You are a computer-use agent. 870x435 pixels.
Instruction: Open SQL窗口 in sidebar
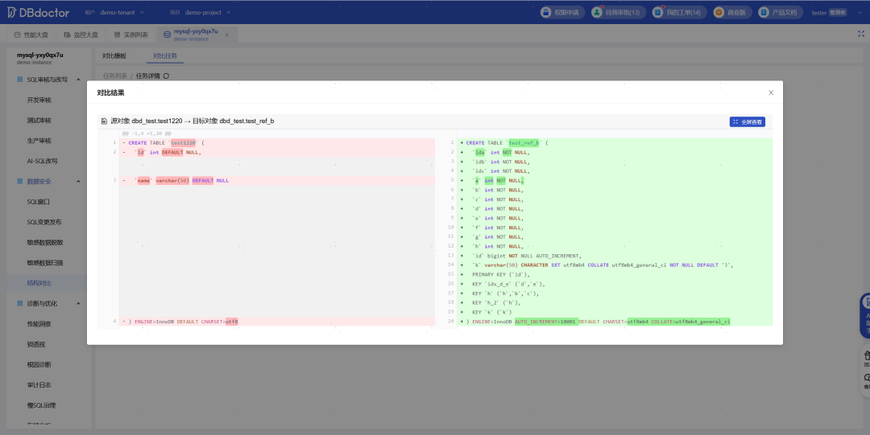pyautogui.click(x=39, y=202)
